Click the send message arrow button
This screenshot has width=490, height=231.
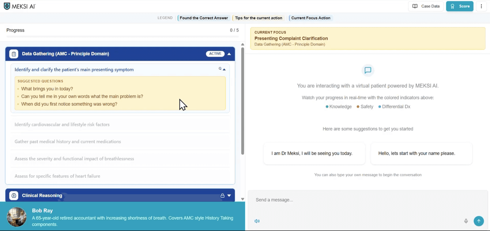479,221
